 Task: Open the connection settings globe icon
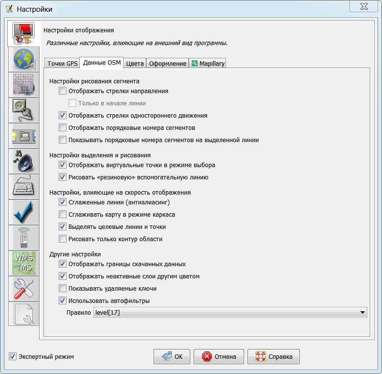point(23,60)
